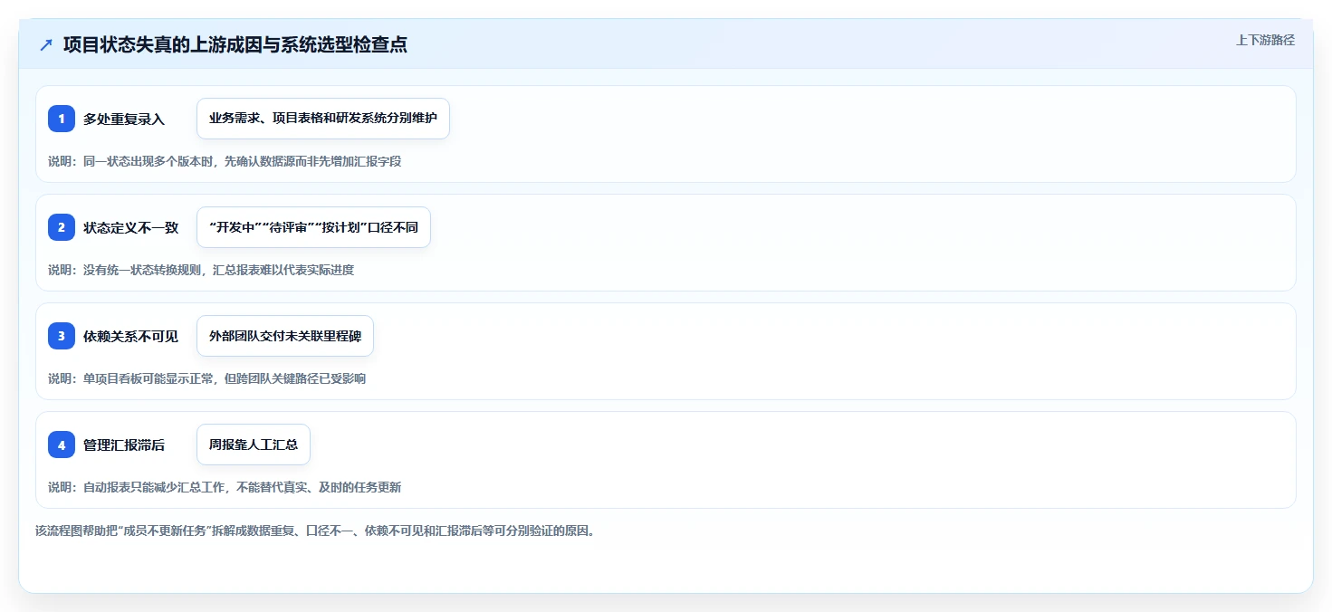Click the 业务需求、项目表格和研发系统分别维护 chip

tap(323, 119)
